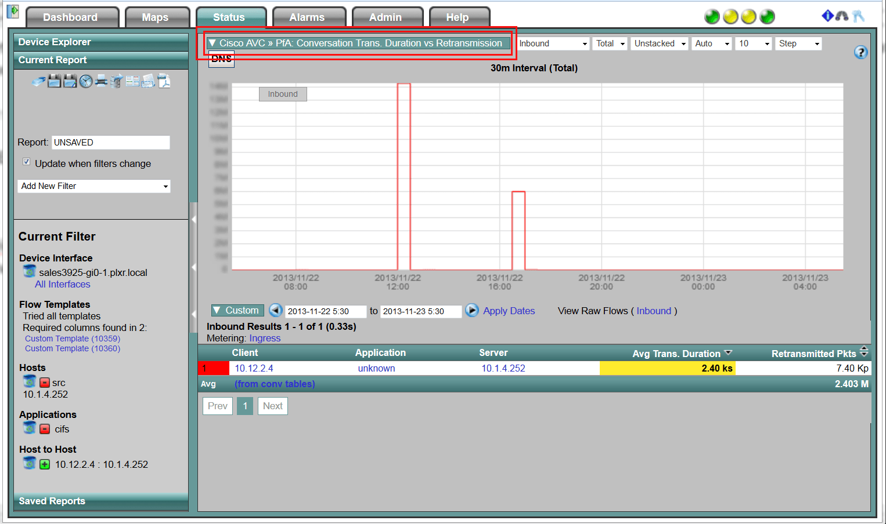Toggle the Inbound legend in the graph
Screen dimensions: 886x524
pos(283,94)
